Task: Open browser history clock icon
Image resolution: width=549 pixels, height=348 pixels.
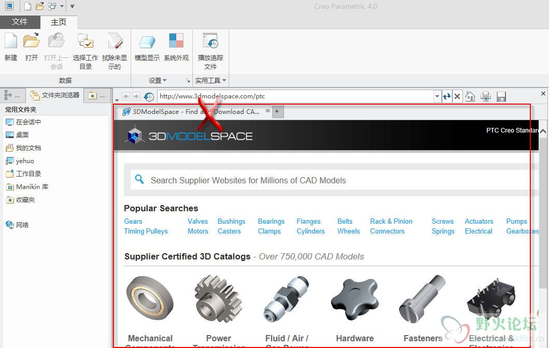Action: [x=149, y=96]
